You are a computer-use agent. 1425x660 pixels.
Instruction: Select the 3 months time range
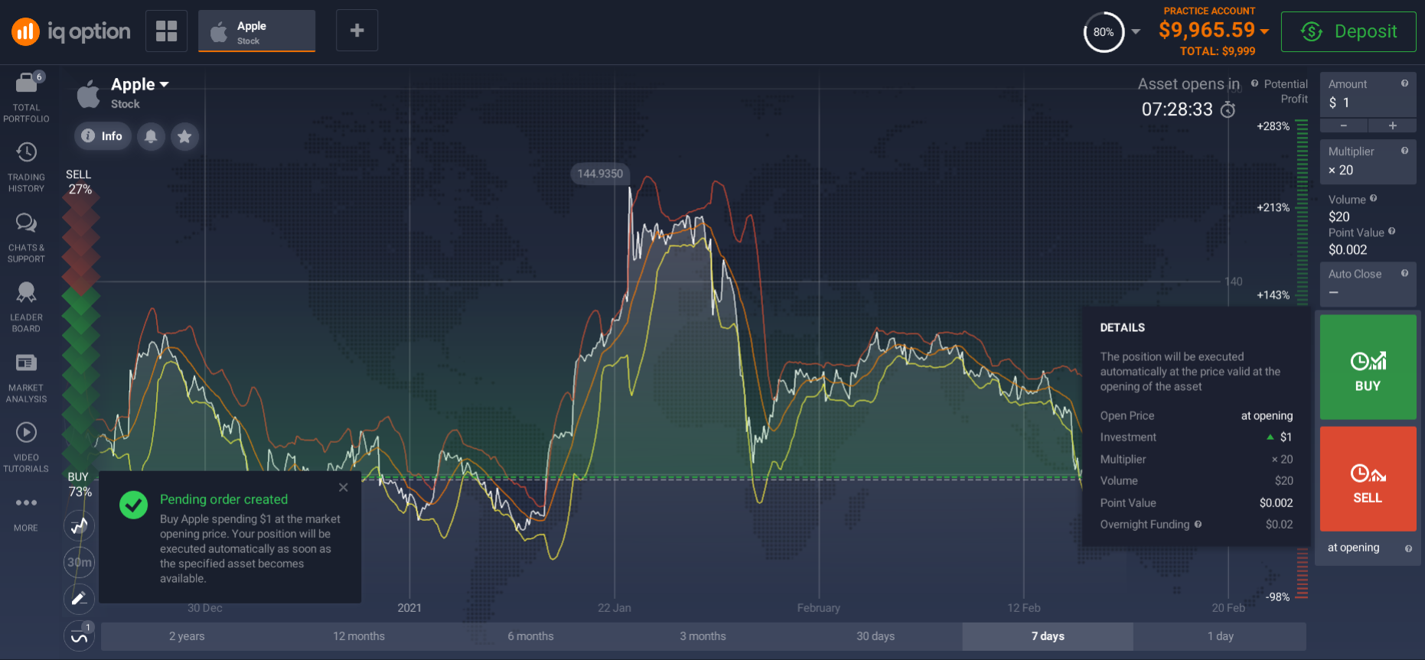703,636
